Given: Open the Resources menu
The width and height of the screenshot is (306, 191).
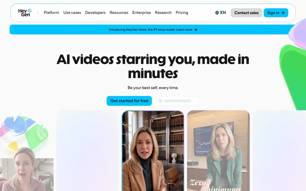Looking at the screenshot, I should click(x=119, y=13).
